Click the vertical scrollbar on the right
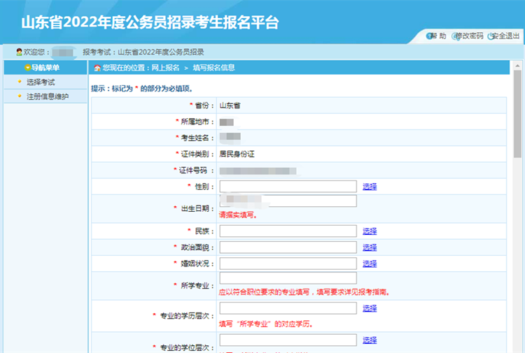The image size is (525, 353). [x=517, y=112]
